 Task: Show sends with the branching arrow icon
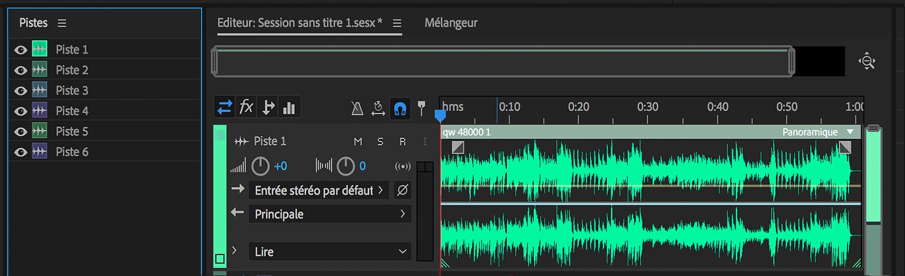[268, 107]
